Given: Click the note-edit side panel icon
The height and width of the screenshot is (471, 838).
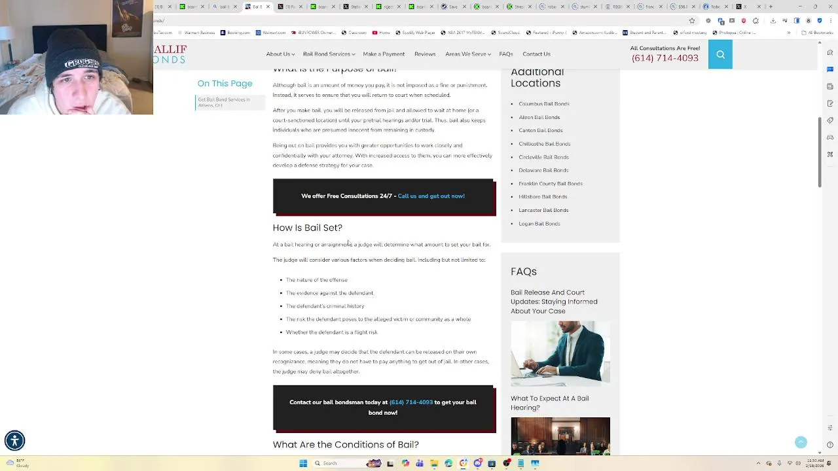Looking at the screenshot, I should [x=830, y=103].
